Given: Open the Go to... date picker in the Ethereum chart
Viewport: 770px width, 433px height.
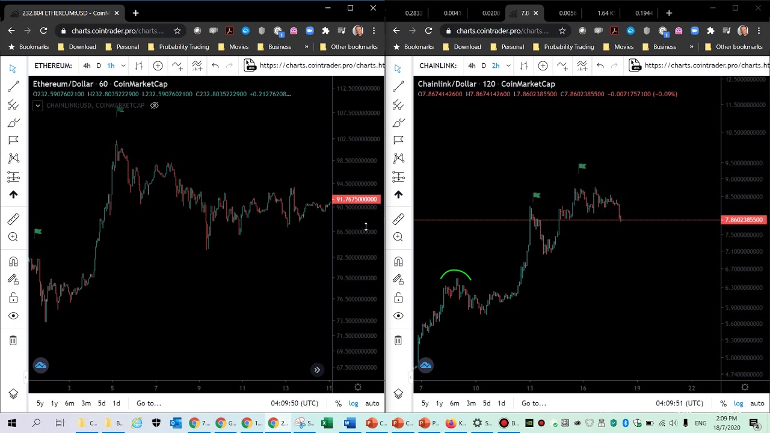Looking at the screenshot, I should click(x=149, y=404).
